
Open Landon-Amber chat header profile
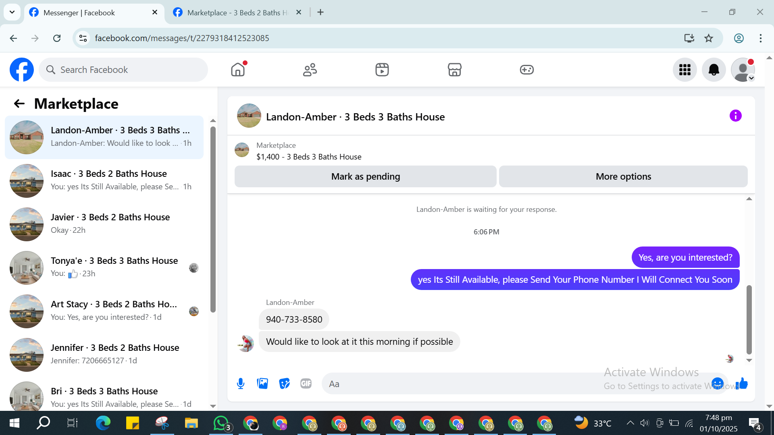pyautogui.click(x=355, y=117)
